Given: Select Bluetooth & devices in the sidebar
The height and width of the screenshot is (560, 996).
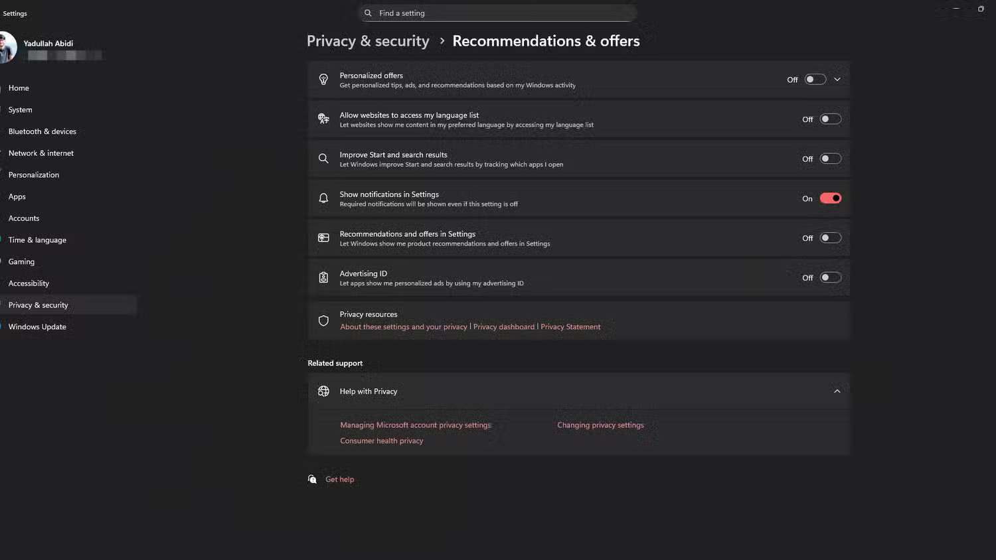Looking at the screenshot, I should point(42,131).
